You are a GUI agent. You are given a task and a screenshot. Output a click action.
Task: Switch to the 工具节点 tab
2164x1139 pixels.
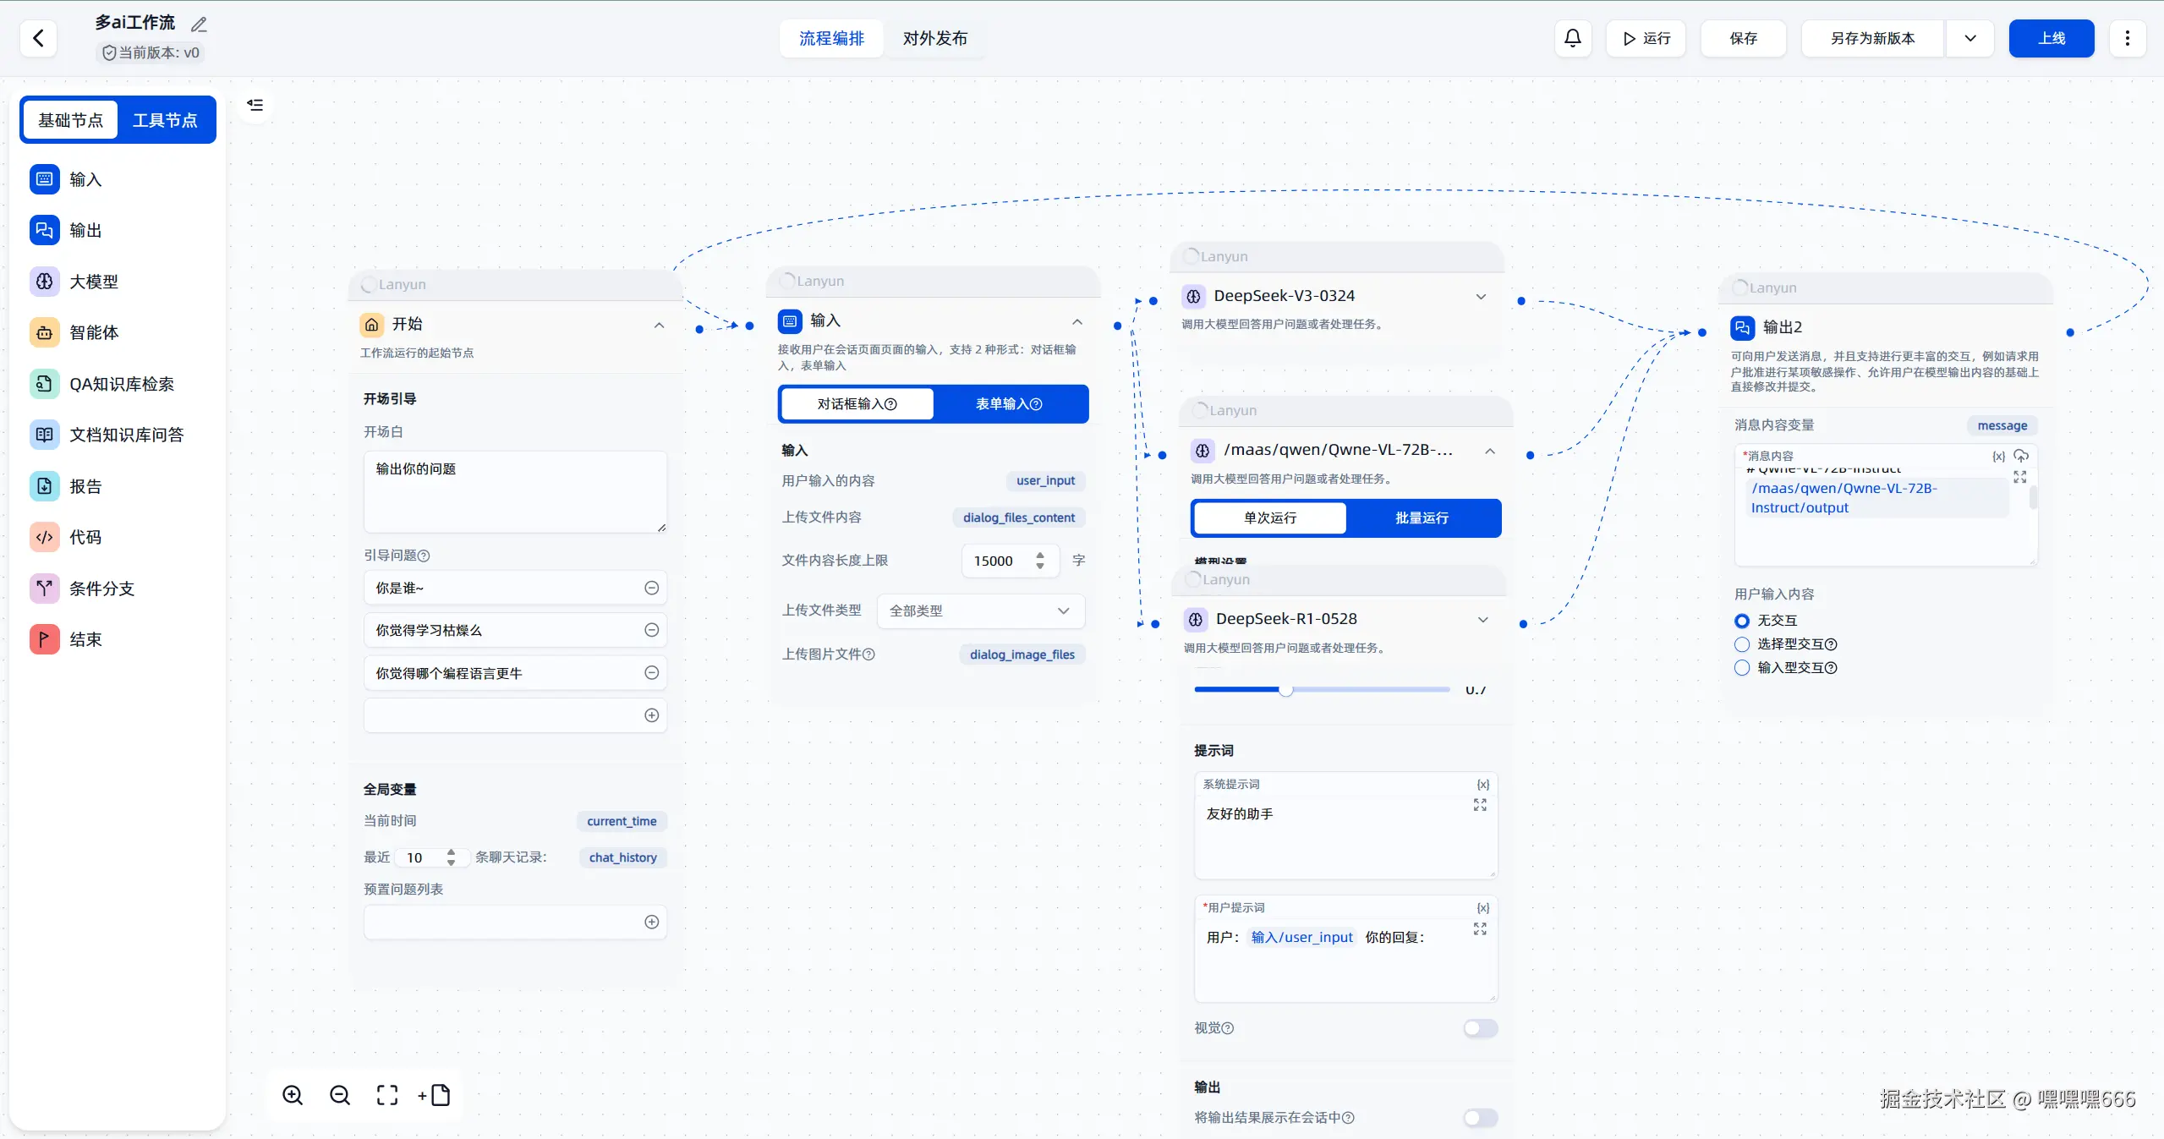165,120
